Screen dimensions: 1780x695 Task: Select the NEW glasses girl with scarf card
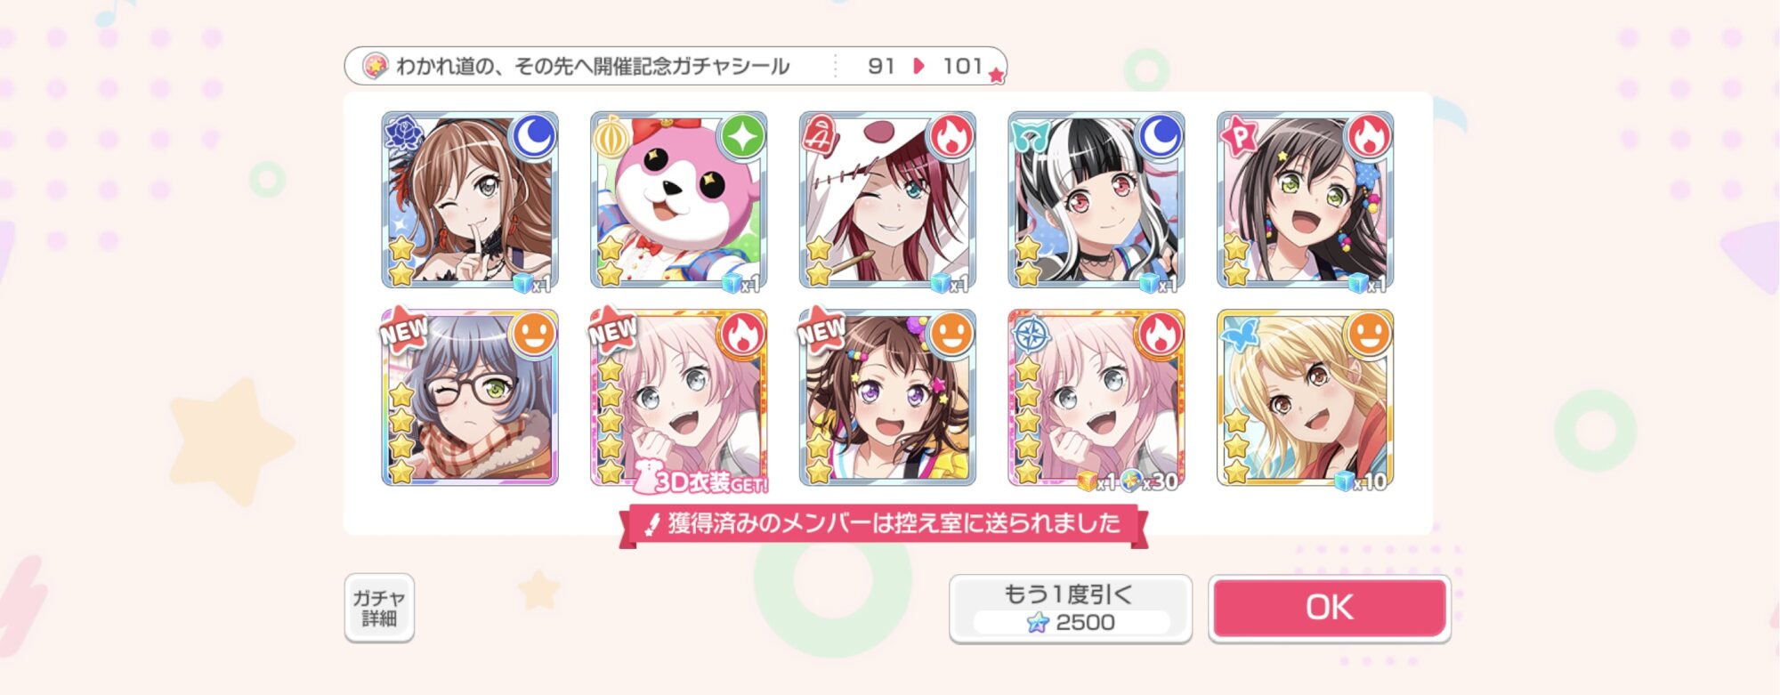pos(470,398)
